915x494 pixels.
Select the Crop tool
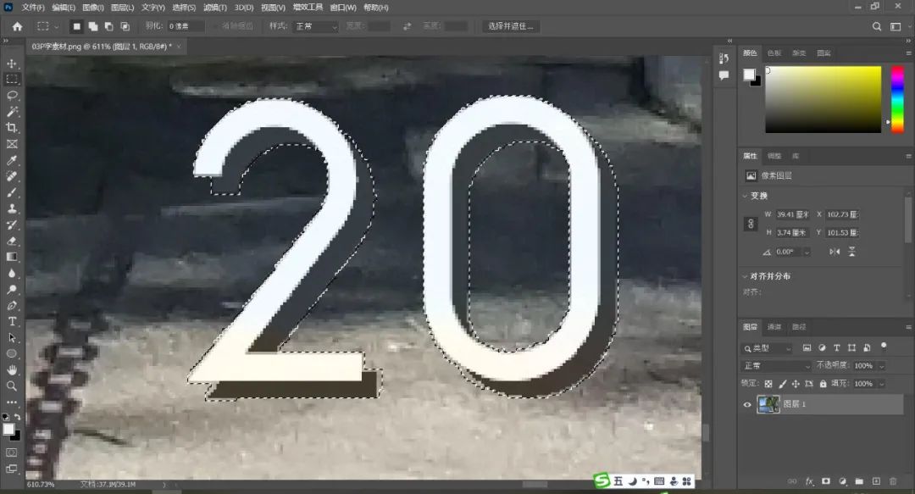(12, 127)
